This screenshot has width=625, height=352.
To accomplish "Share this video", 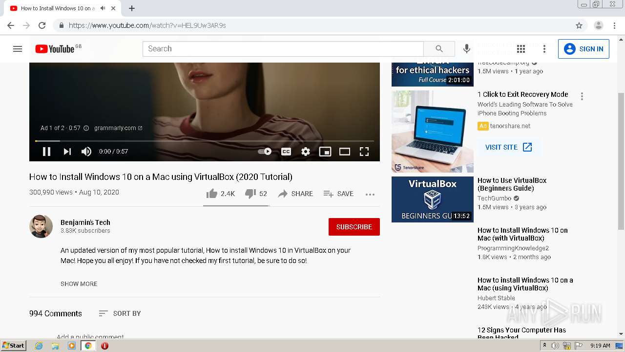I will 295,194.
